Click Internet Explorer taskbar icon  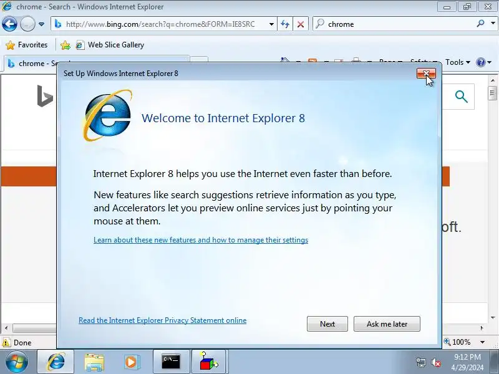point(56,362)
